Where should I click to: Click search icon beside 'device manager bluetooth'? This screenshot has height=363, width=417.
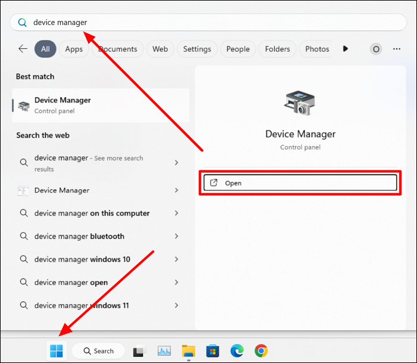click(24, 236)
